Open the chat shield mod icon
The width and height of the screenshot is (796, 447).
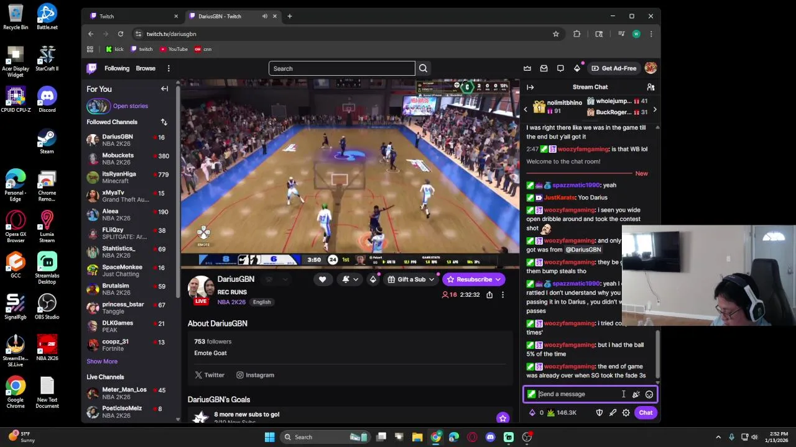point(599,413)
